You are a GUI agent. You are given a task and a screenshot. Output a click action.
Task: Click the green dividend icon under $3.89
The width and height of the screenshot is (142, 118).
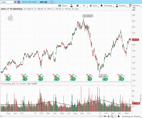point(41,79)
